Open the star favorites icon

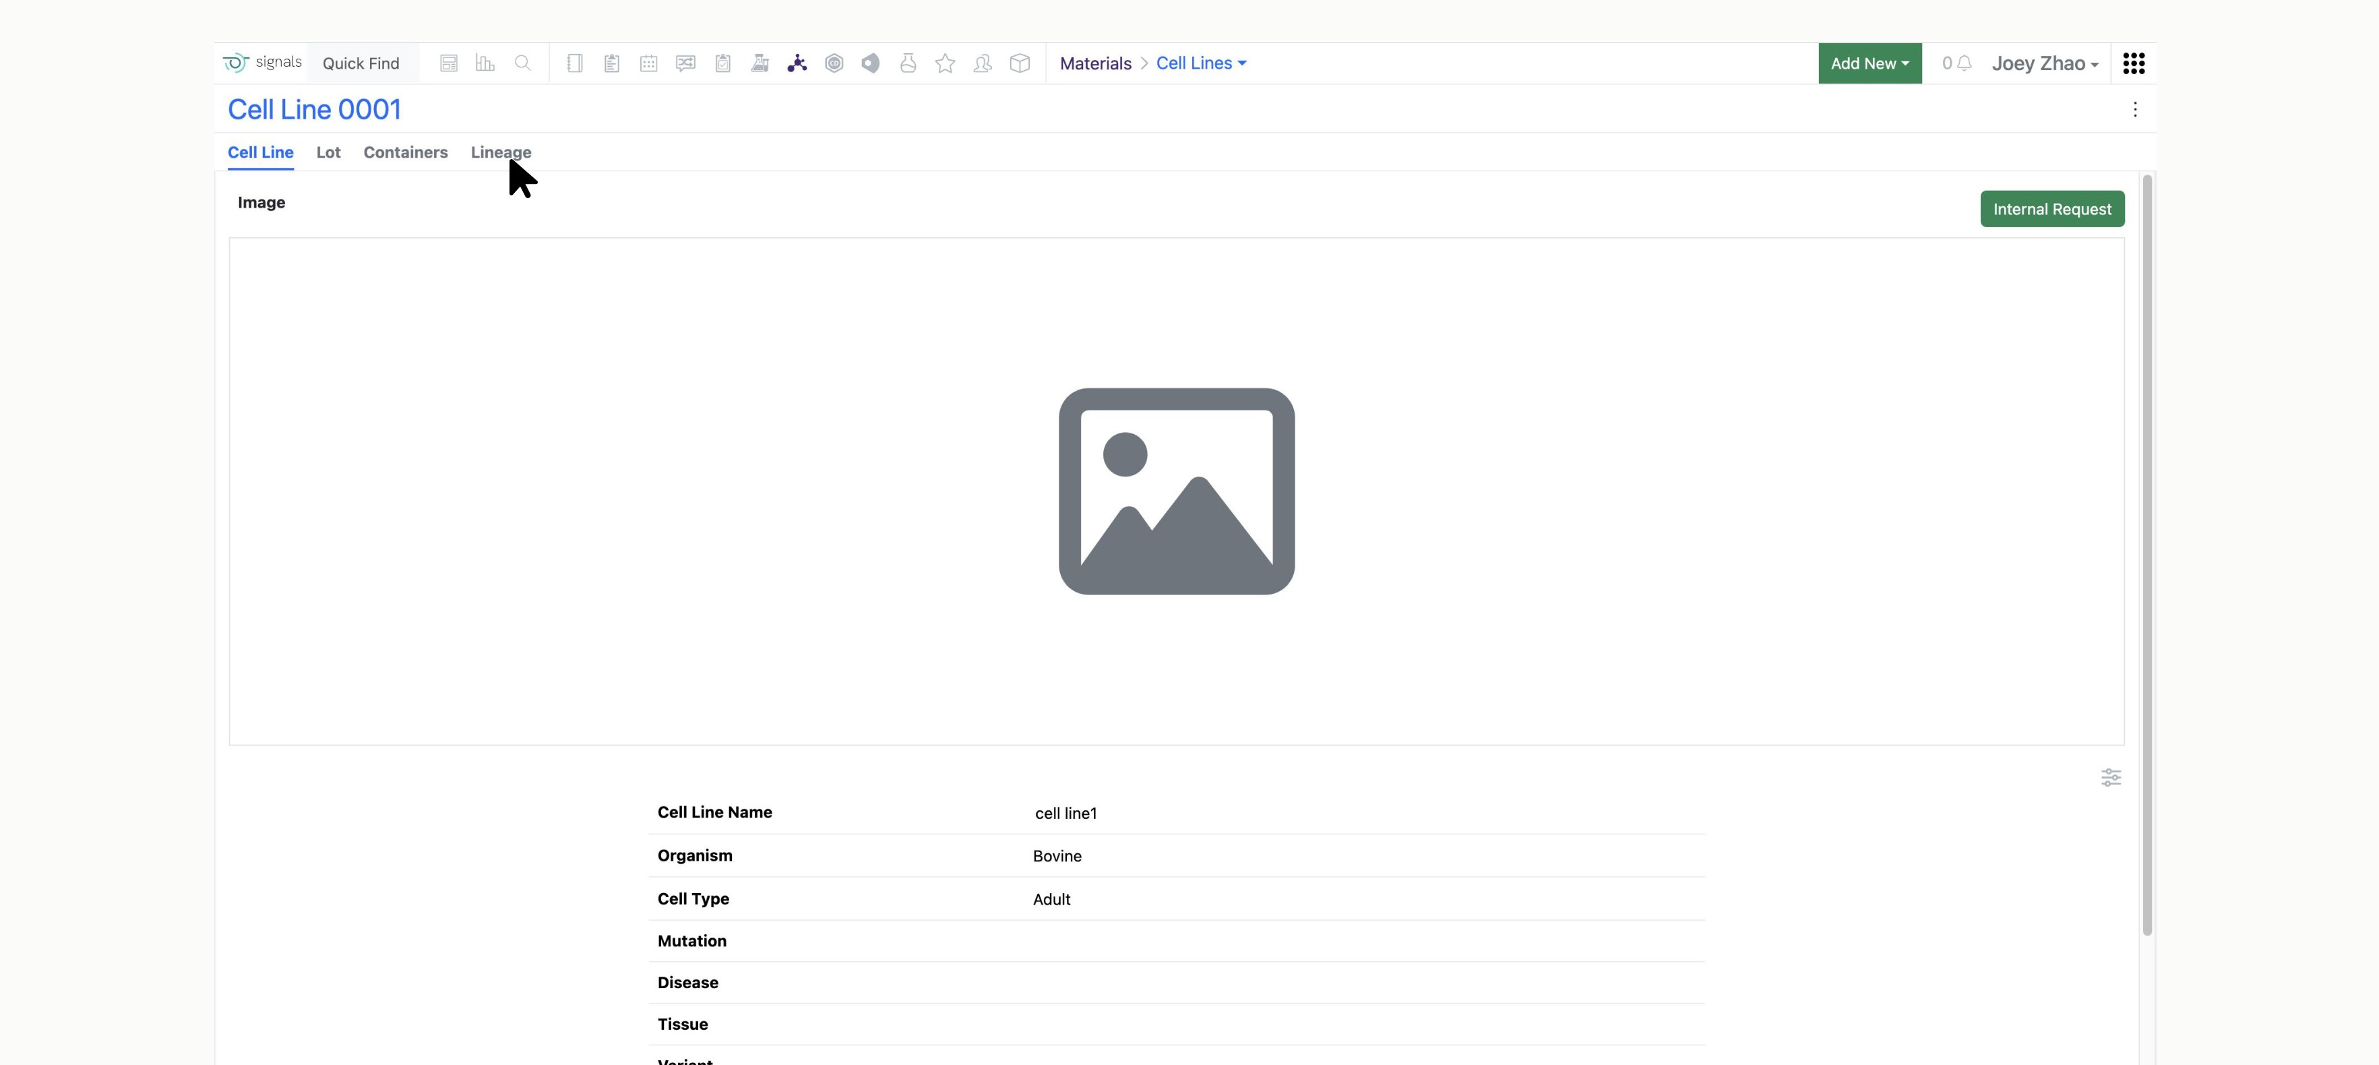coord(945,64)
